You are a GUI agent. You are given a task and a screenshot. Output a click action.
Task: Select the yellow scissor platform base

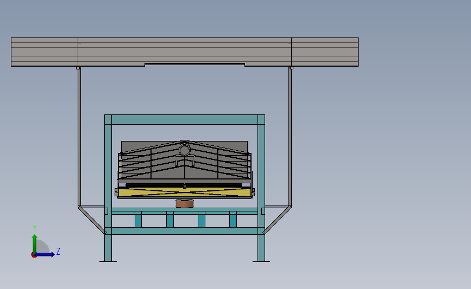tap(185, 193)
